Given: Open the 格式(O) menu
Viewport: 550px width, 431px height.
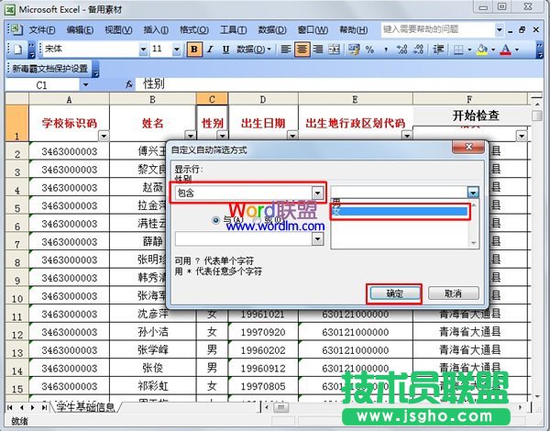Looking at the screenshot, I should tap(194, 30).
